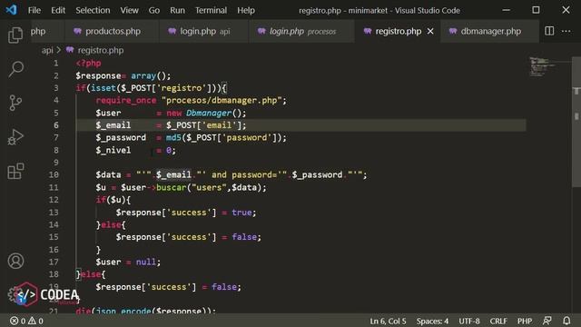Click the $_nivel variable on line 8
The height and width of the screenshot is (327, 581).
coord(113,150)
